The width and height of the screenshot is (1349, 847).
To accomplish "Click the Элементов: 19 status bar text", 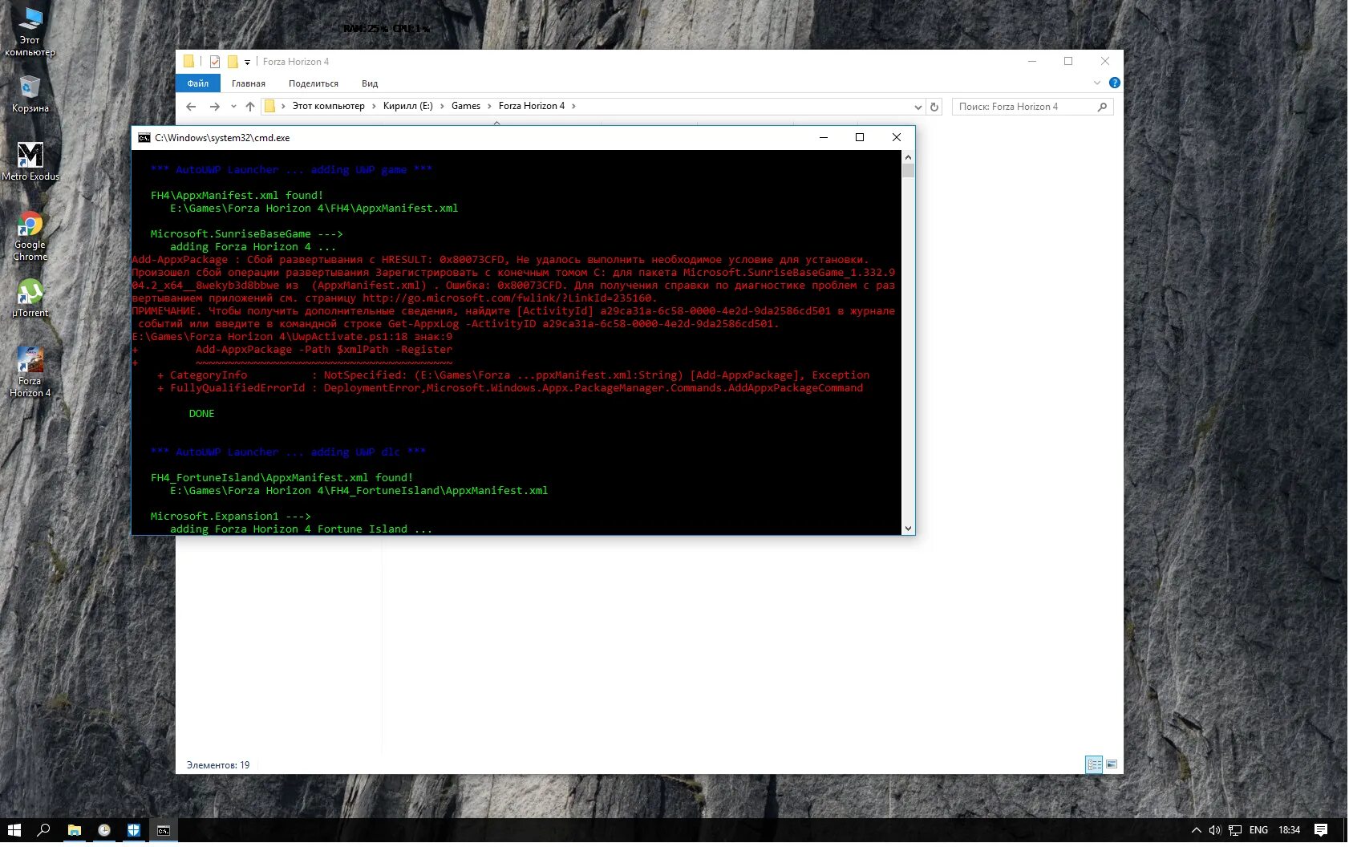I will point(218,765).
